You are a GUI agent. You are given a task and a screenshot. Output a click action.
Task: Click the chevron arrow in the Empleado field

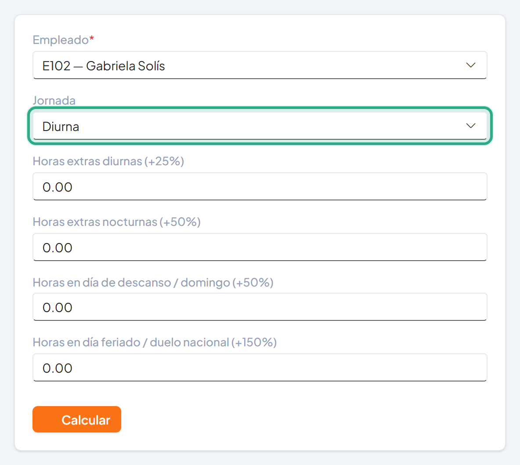[470, 65]
